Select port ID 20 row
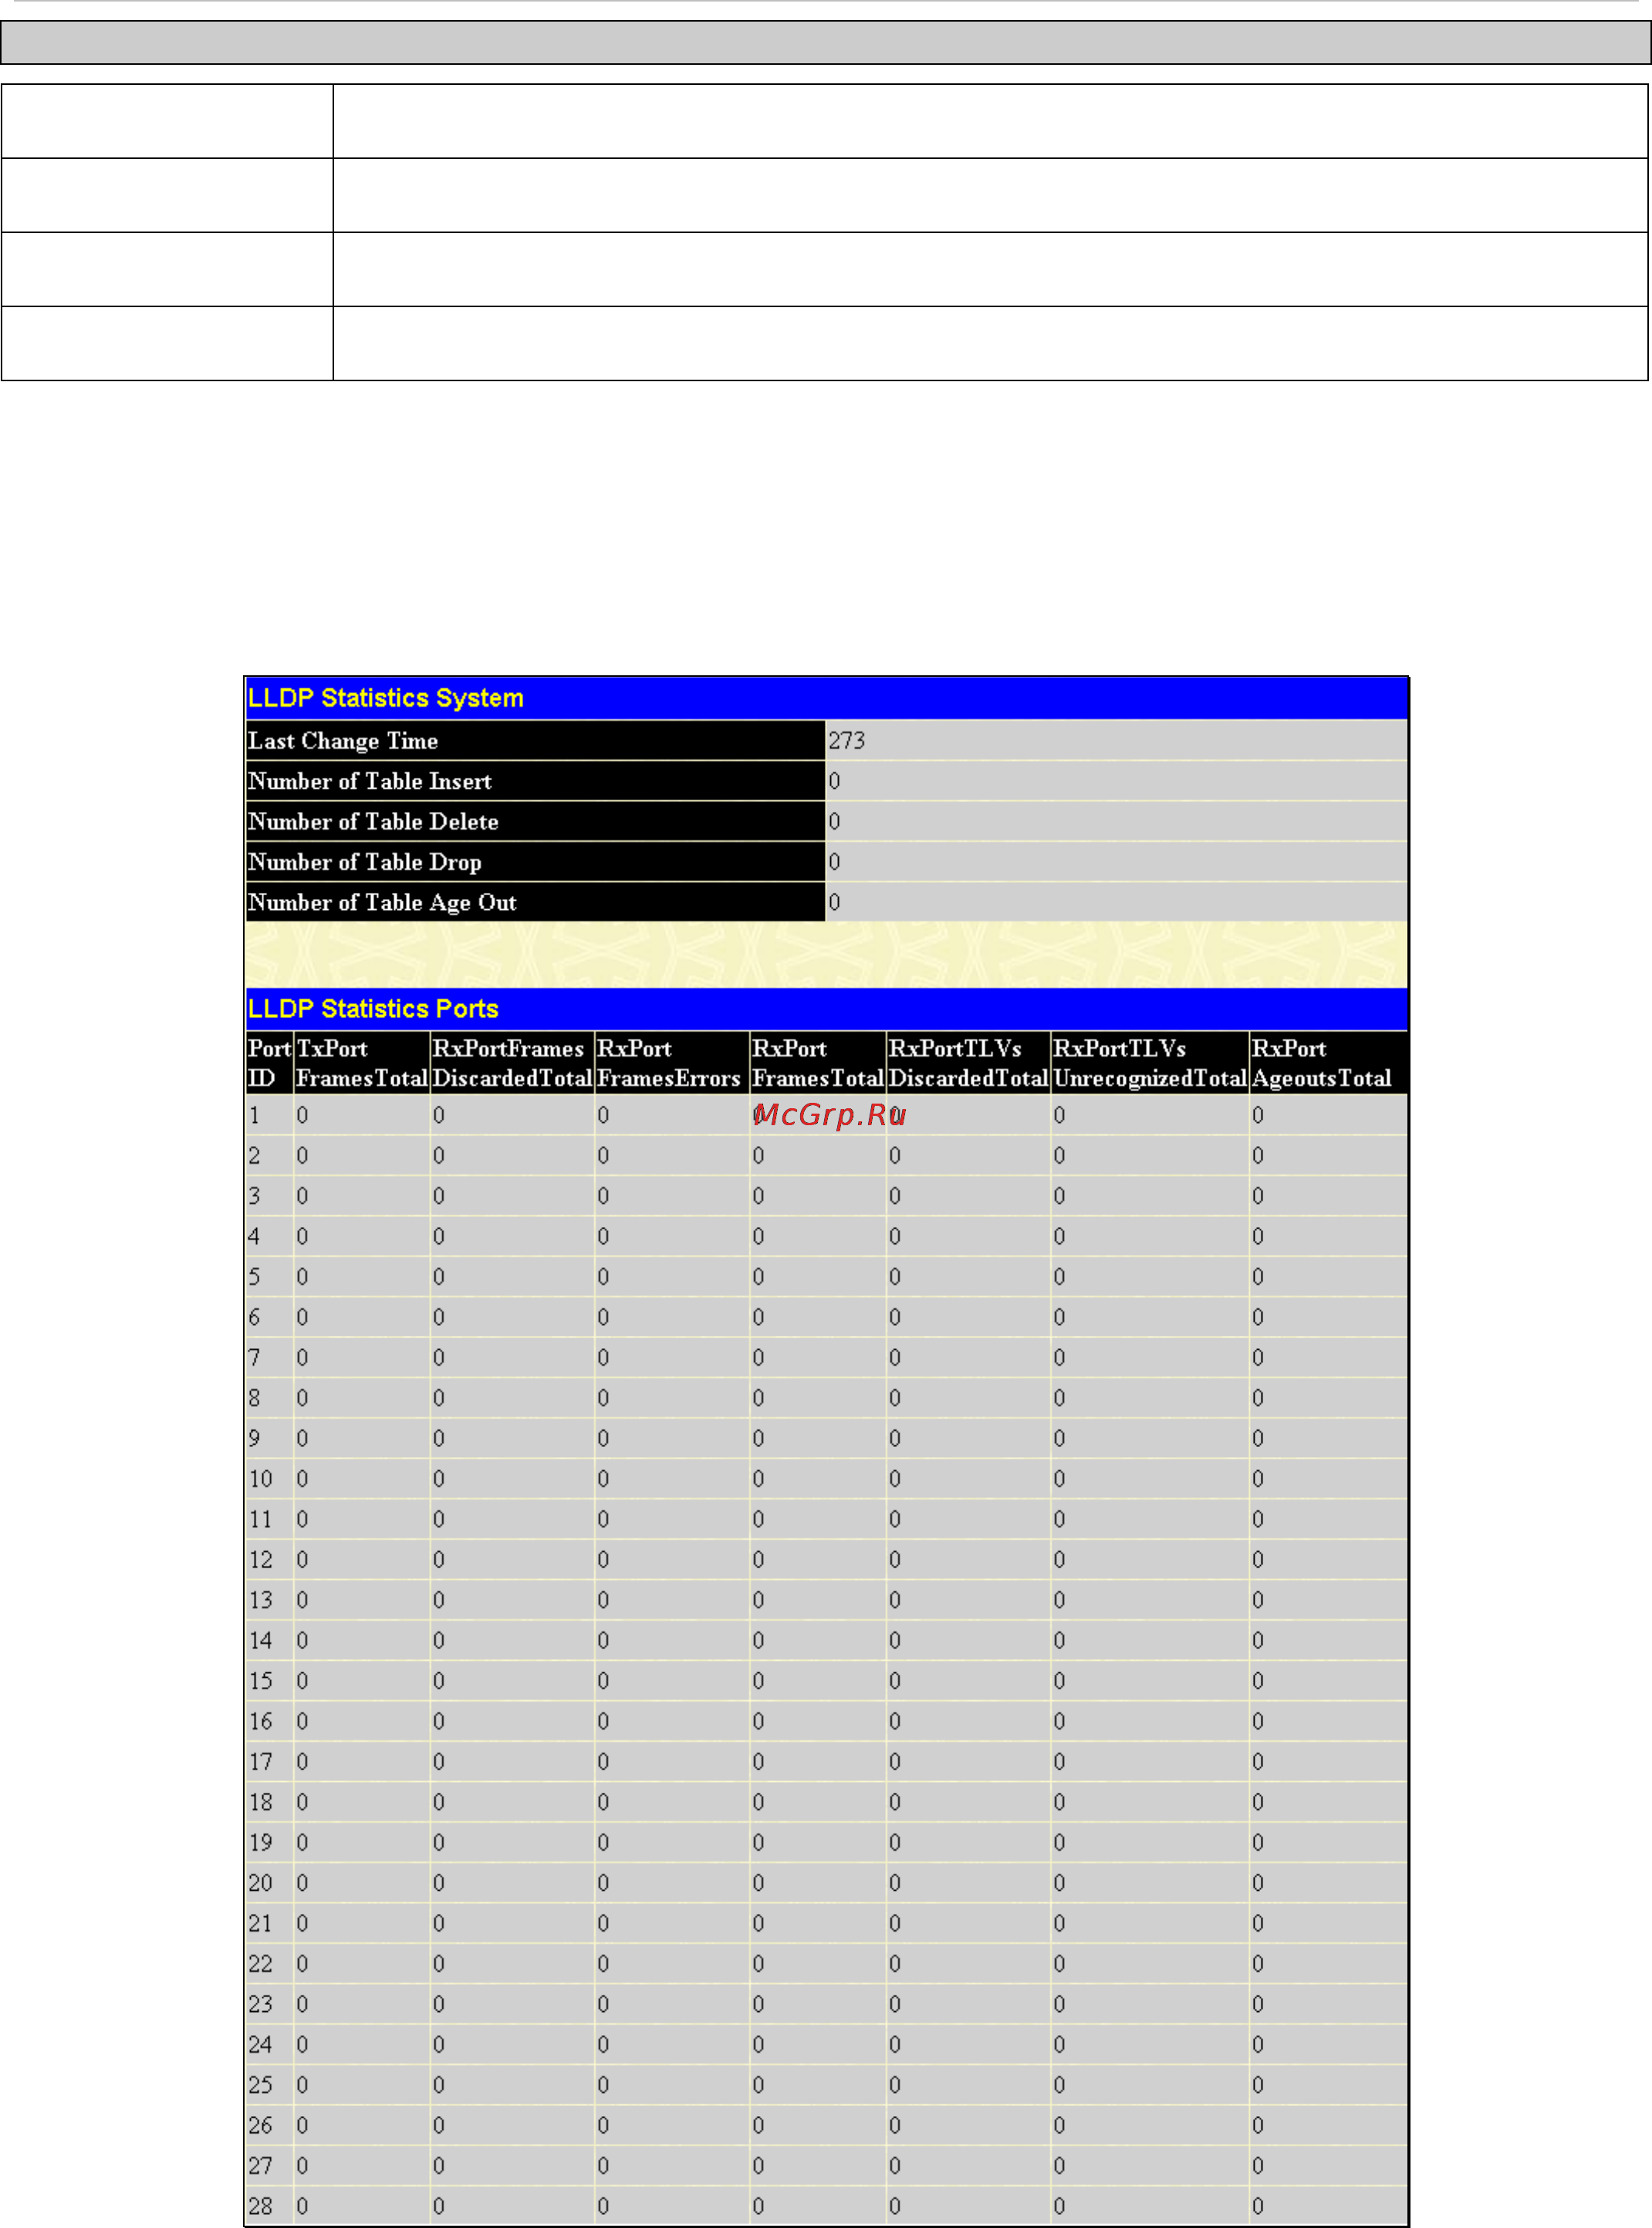1652x2228 pixels. tap(826, 1883)
